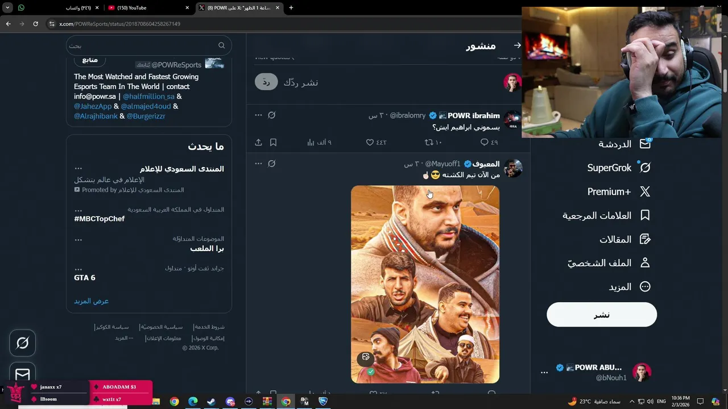This screenshot has height=409, width=728.
Task: Reload the page in Chrome
Action: 35,24
